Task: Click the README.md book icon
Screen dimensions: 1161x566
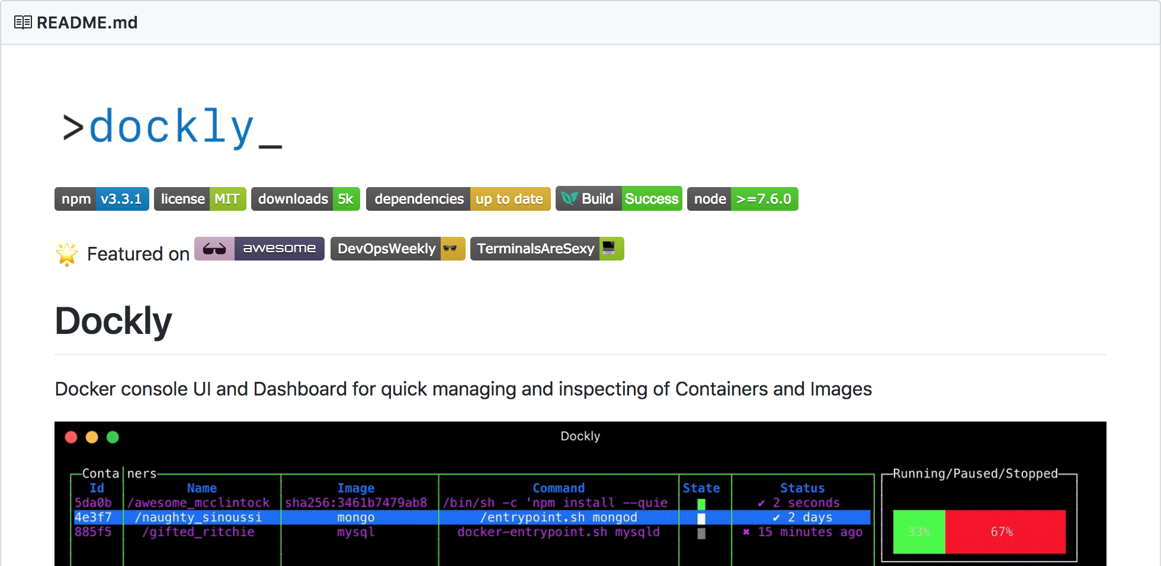Action: [x=23, y=22]
